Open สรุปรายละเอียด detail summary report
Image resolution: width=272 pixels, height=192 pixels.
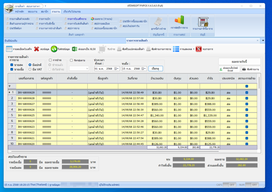coord(100,24)
